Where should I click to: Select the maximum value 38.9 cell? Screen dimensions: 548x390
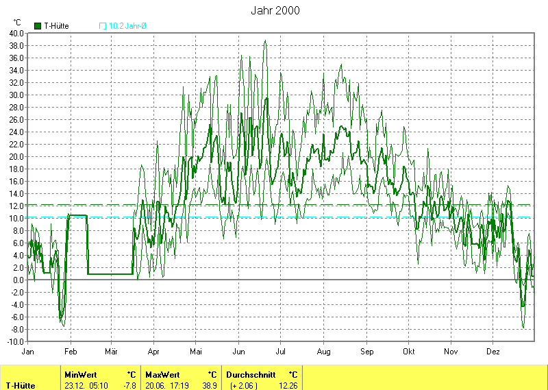tap(210, 385)
